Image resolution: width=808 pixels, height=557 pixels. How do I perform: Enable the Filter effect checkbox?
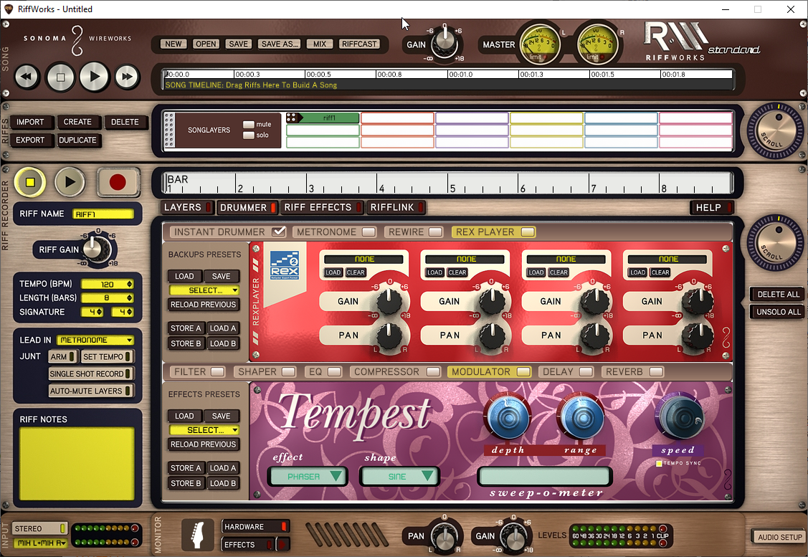pos(217,372)
